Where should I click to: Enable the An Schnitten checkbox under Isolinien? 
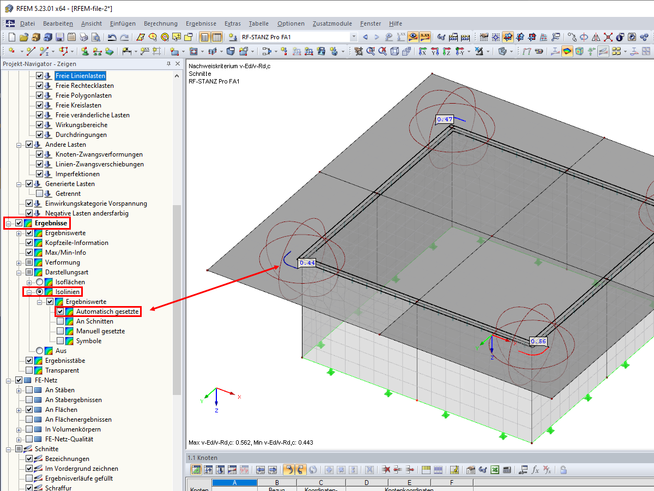tap(59, 321)
